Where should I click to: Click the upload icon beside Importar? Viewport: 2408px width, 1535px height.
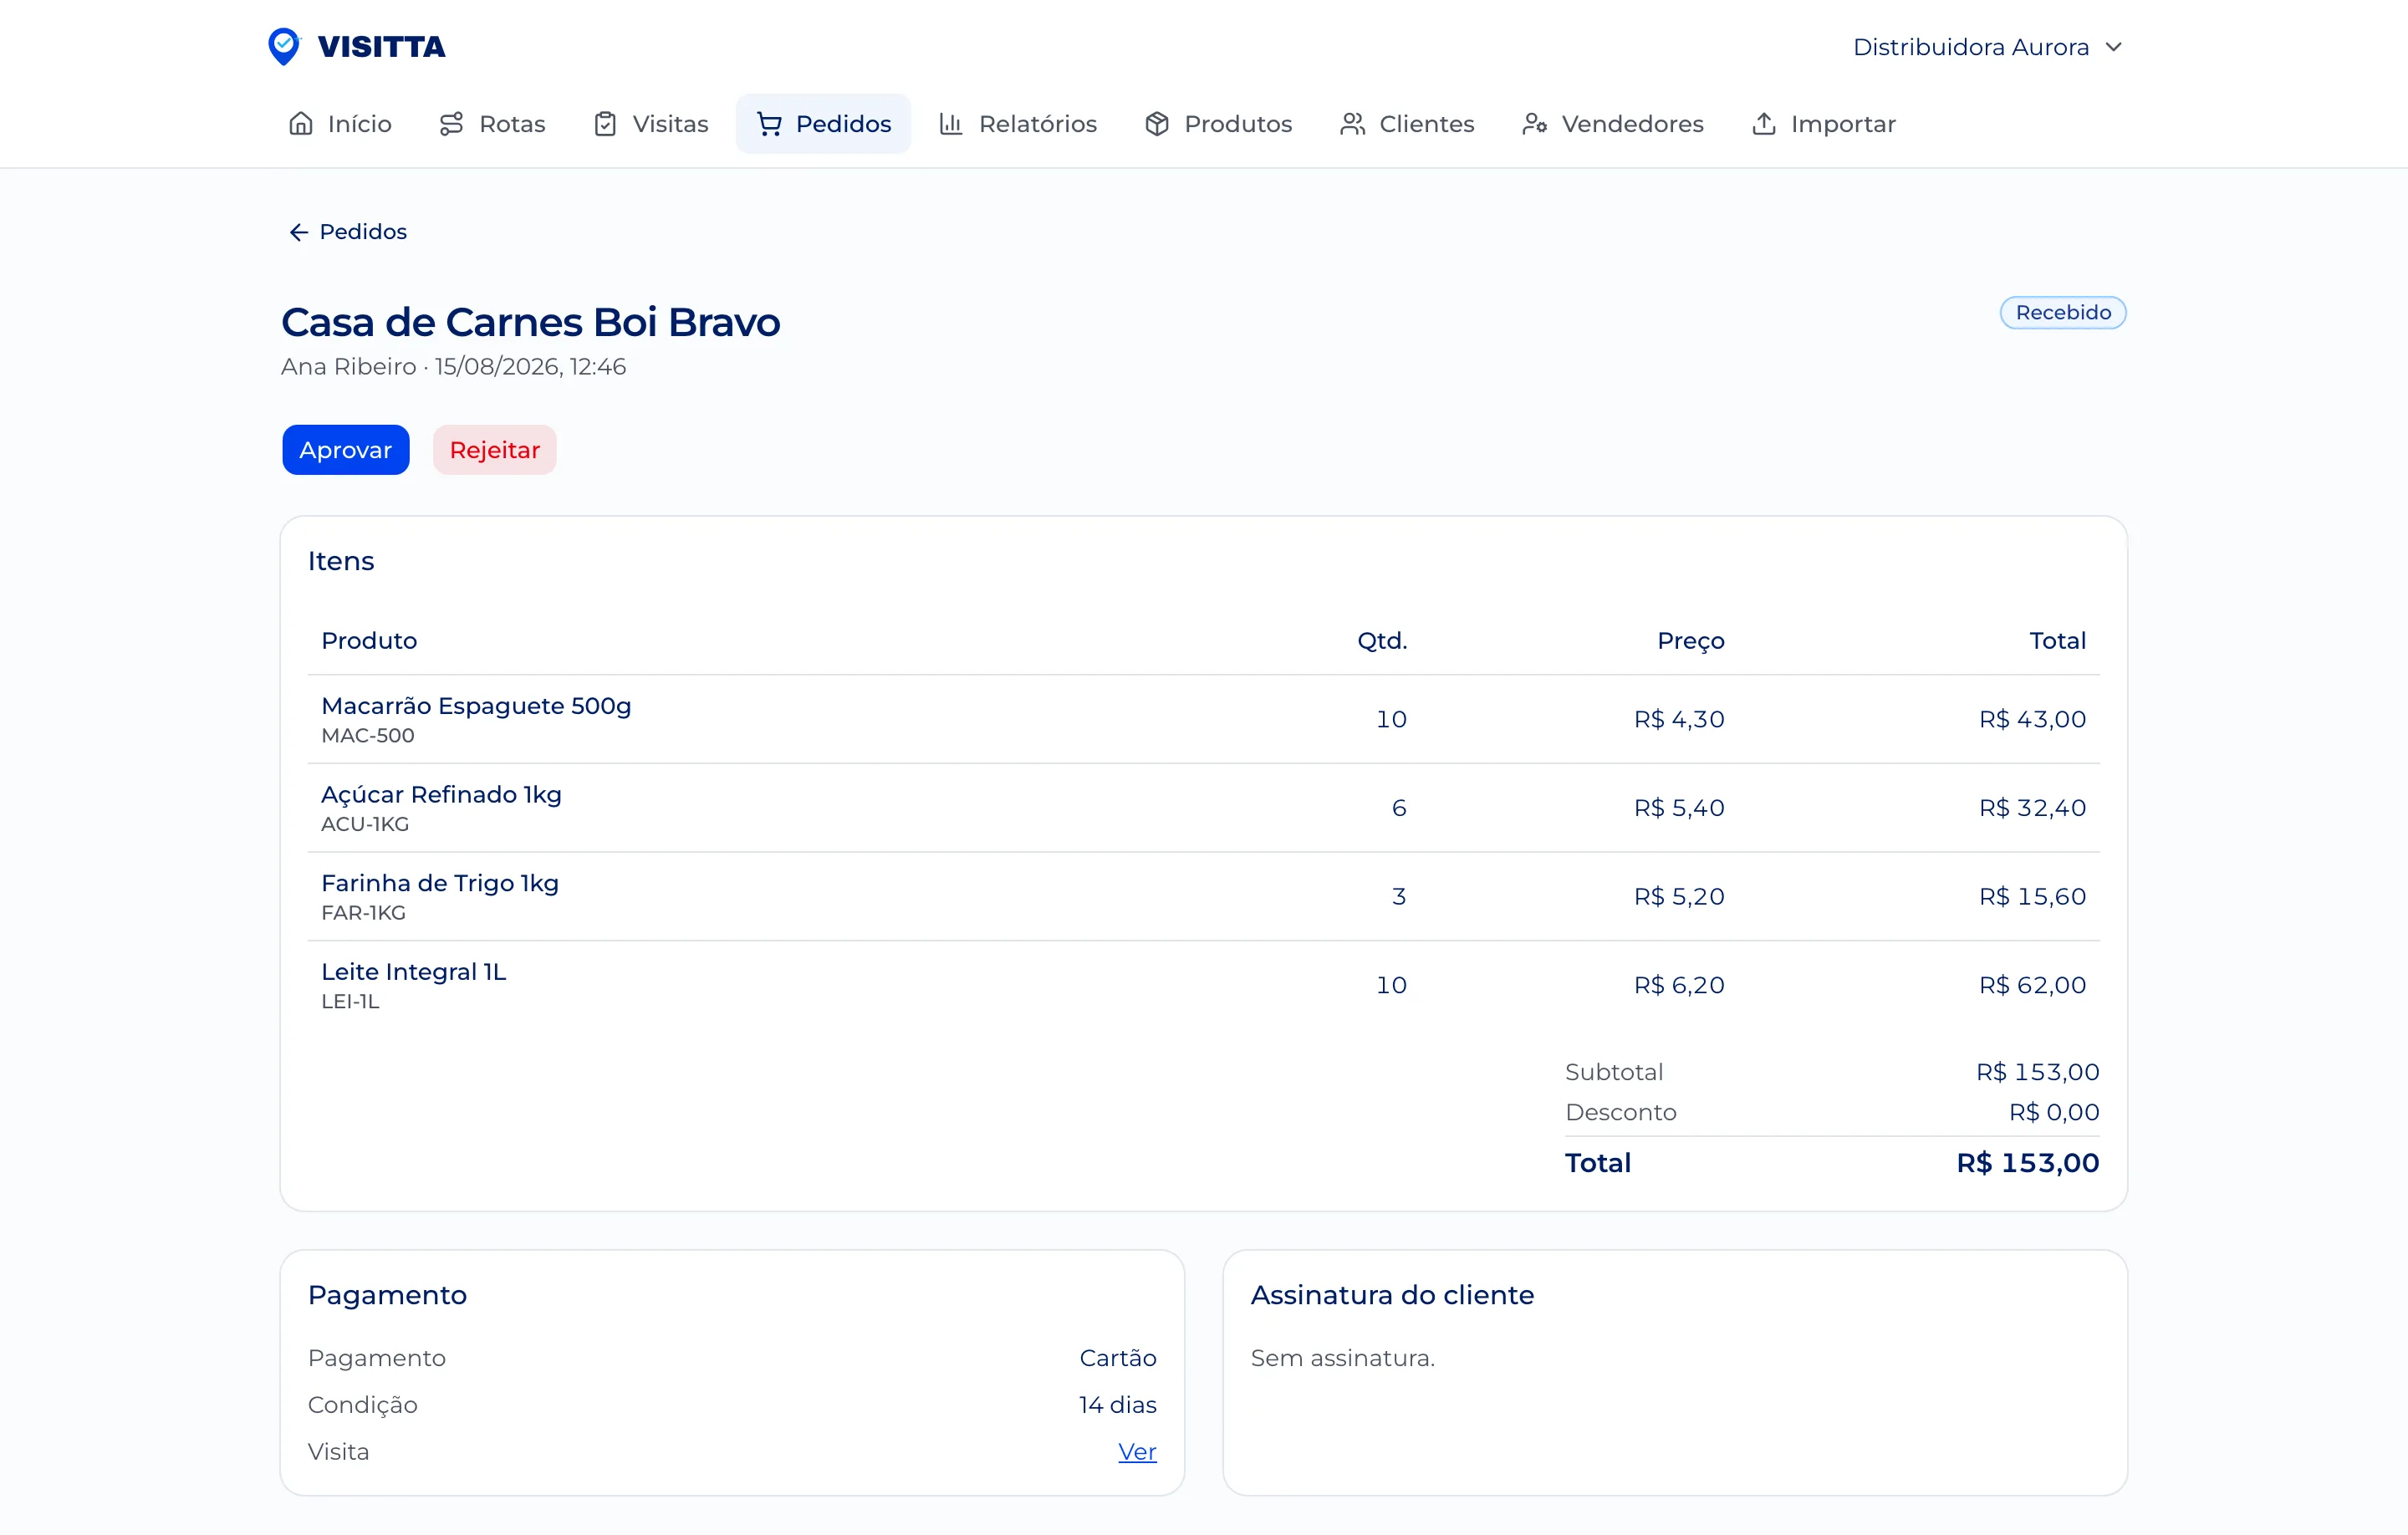pos(1764,124)
